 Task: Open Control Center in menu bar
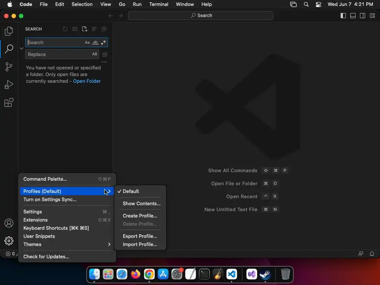(x=318, y=4)
